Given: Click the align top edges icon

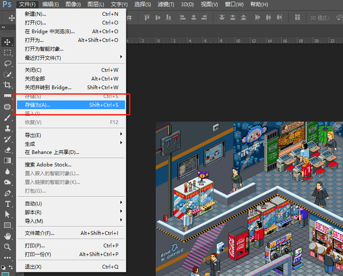Looking at the screenshot, I should point(147,17).
